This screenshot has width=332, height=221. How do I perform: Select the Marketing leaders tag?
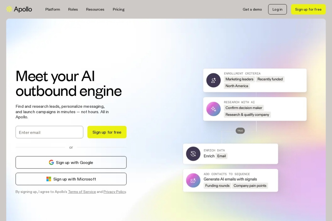click(239, 79)
